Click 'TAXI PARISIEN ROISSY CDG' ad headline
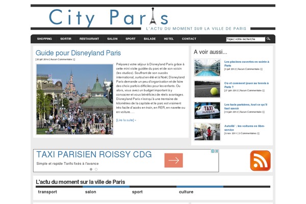The width and height of the screenshot is (306, 204). click(94, 155)
